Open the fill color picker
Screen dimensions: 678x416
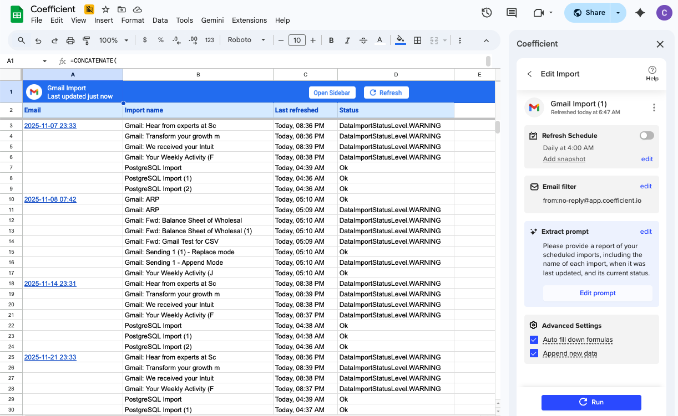[x=400, y=40]
